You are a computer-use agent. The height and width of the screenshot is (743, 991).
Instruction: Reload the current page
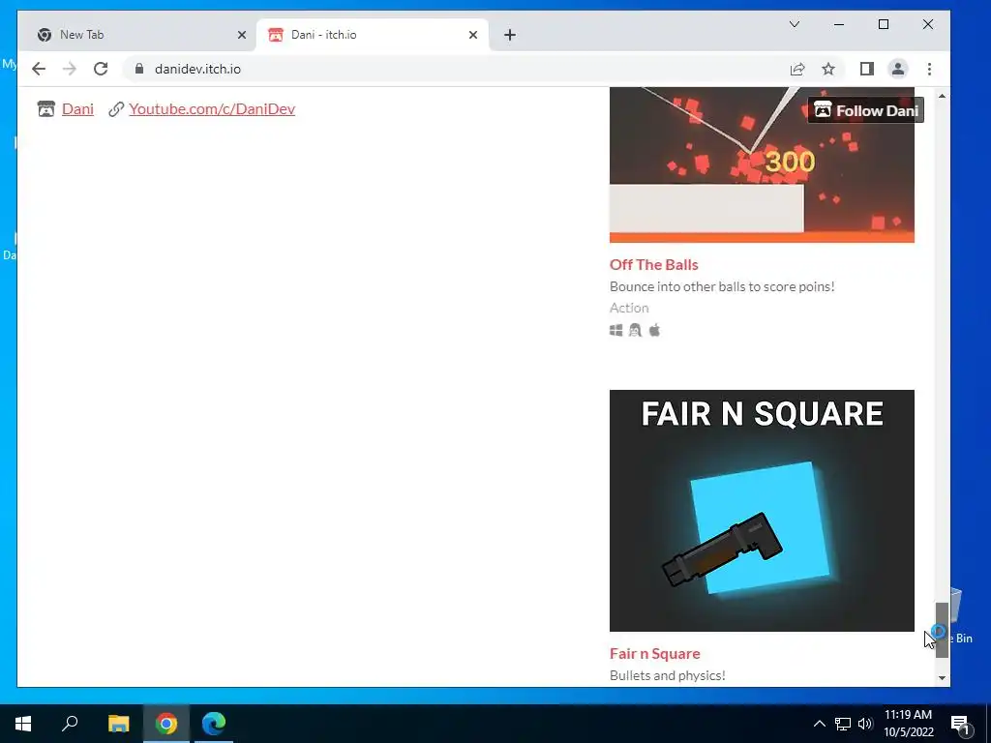[x=101, y=69]
